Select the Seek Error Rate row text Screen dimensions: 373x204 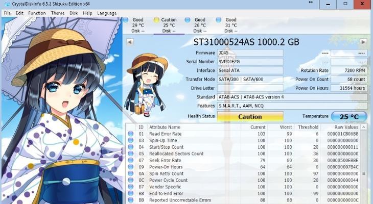(x=165, y=160)
